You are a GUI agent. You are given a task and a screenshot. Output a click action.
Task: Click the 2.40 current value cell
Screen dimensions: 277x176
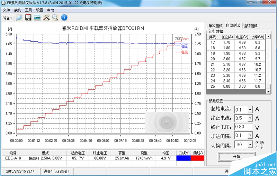(227, 81)
